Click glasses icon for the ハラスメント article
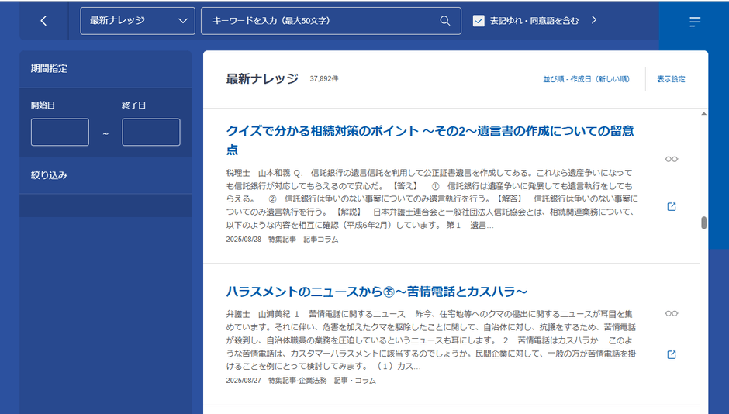This screenshot has width=729, height=414. pos(672,313)
